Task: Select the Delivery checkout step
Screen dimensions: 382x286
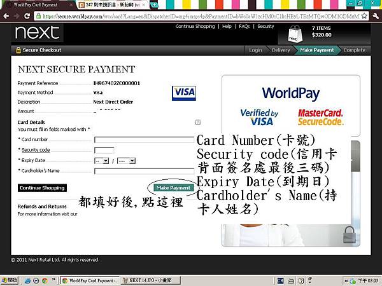Action: pyautogui.click(x=281, y=50)
